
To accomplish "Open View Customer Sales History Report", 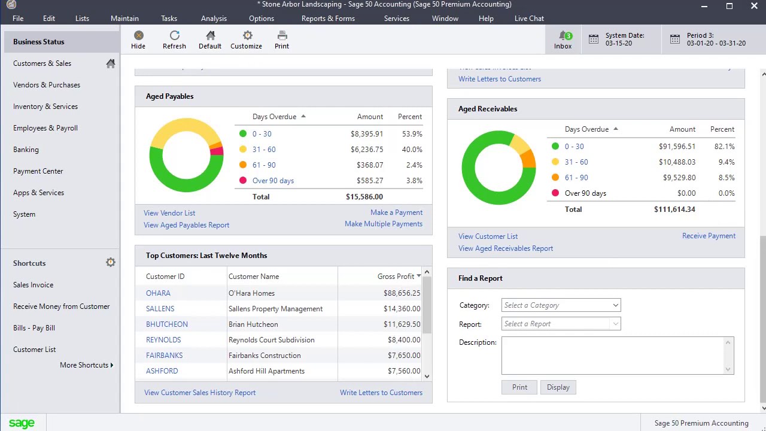I will point(200,393).
